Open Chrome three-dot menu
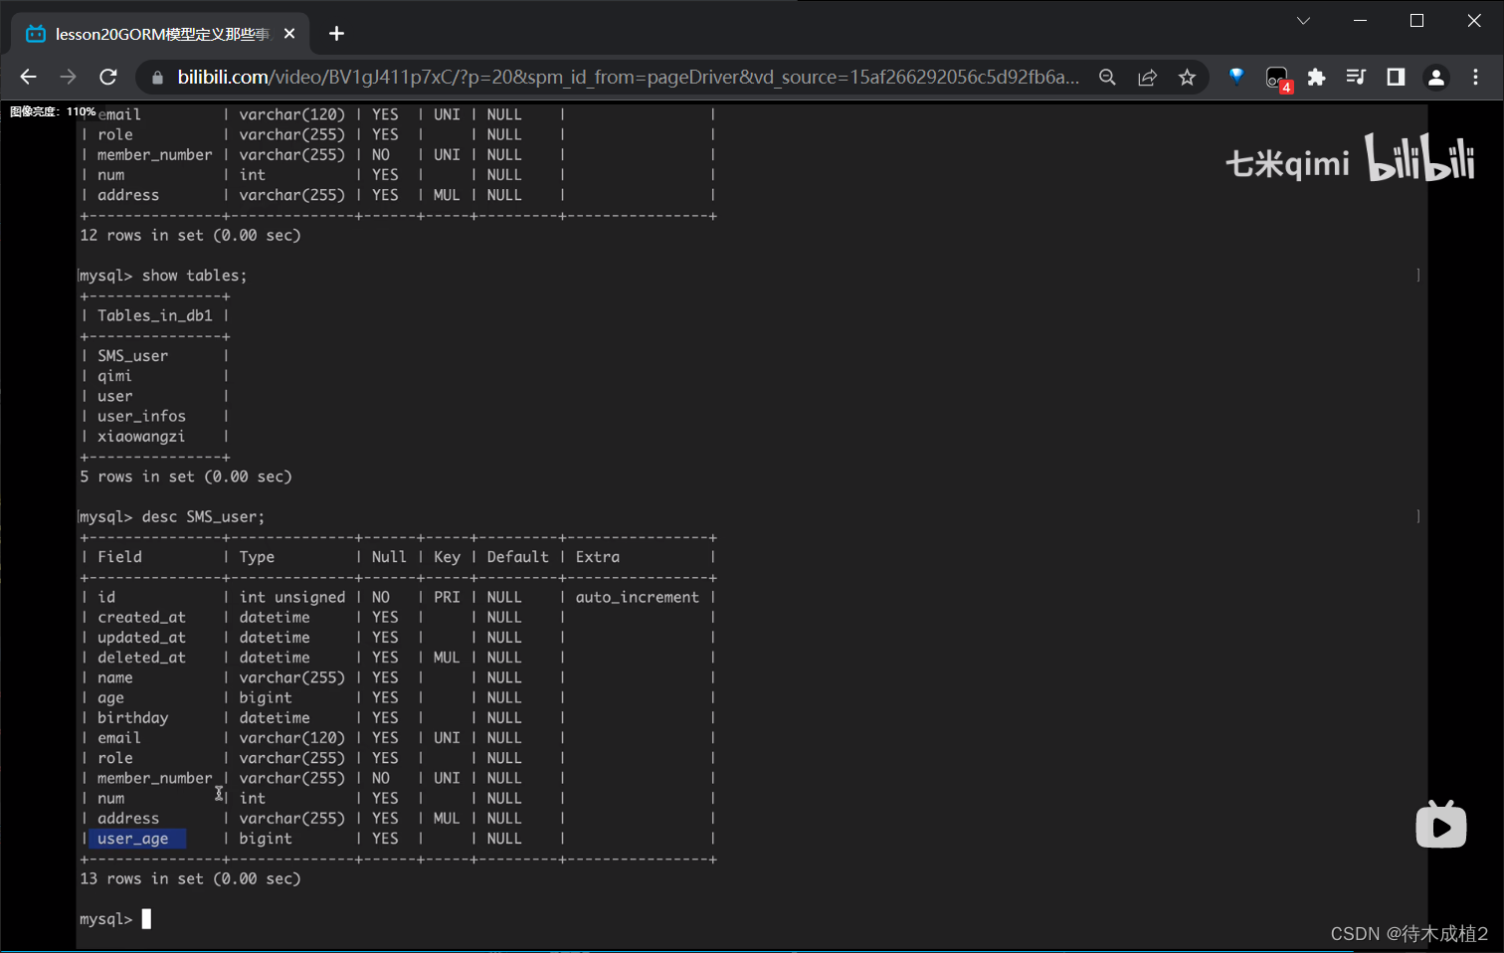 1475,77
